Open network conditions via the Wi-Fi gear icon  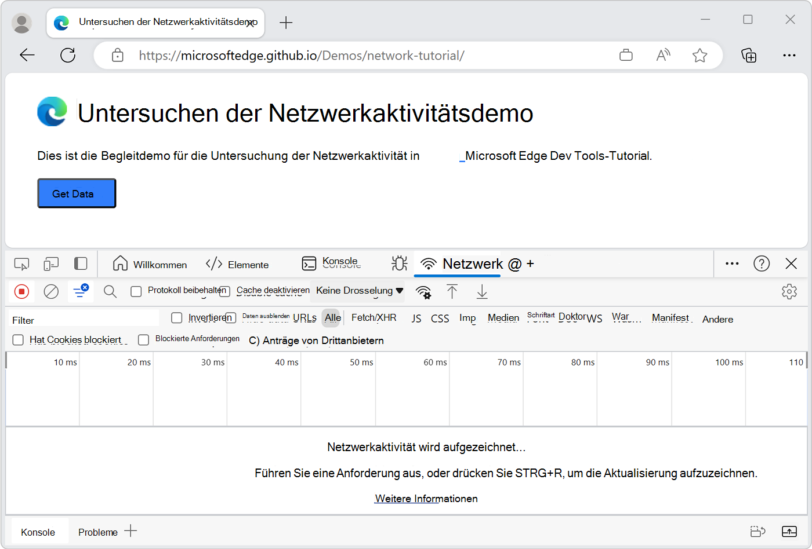pyautogui.click(x=423, y=292)
